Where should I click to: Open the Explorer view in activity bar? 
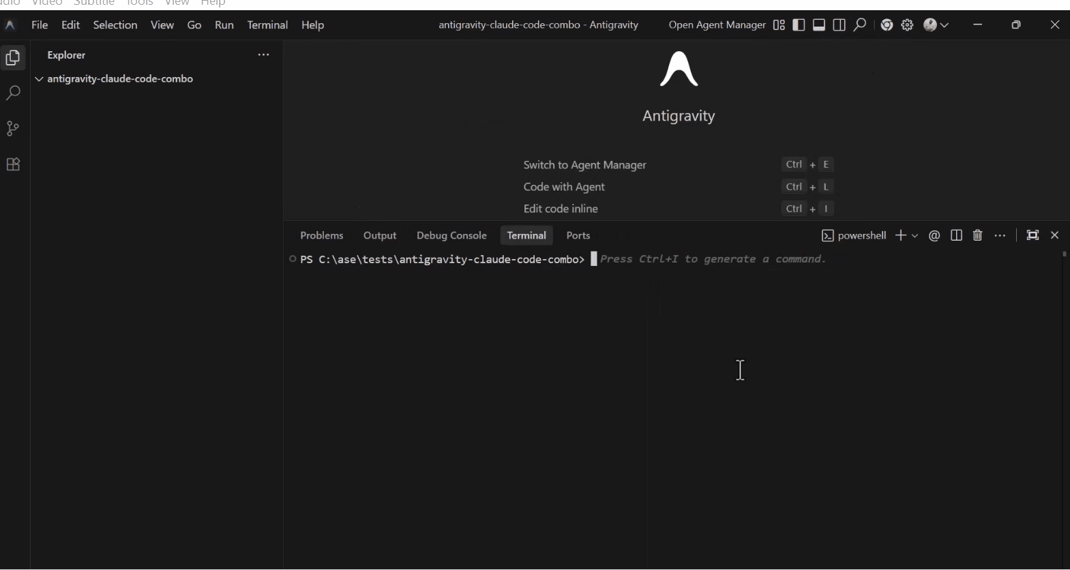13,58
